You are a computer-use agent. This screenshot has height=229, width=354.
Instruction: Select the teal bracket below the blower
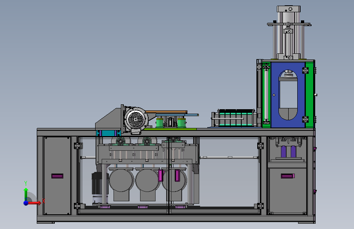108,133
